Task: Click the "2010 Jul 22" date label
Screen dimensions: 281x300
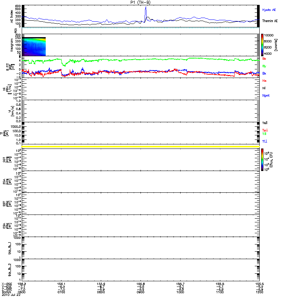Action: click(11, 295)
